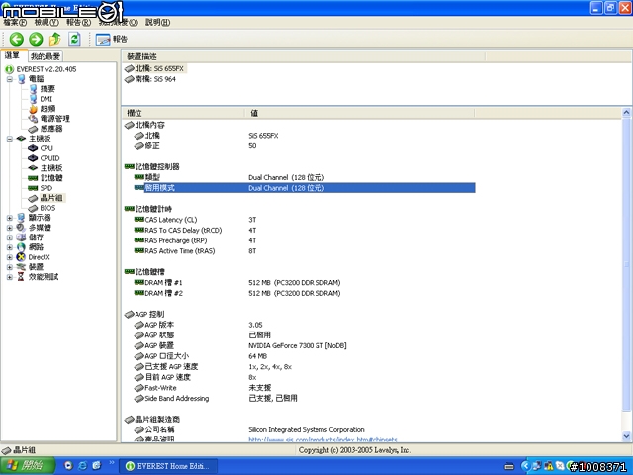Click the EVEREST Home Edition taskbar button
The image size is (633, 475).
click(x=168, y=466)
